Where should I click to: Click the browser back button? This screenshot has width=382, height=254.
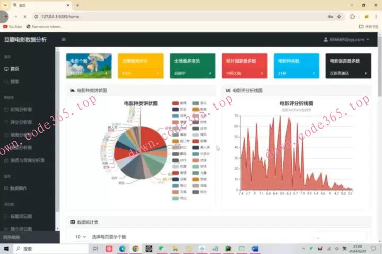point(5,16)
